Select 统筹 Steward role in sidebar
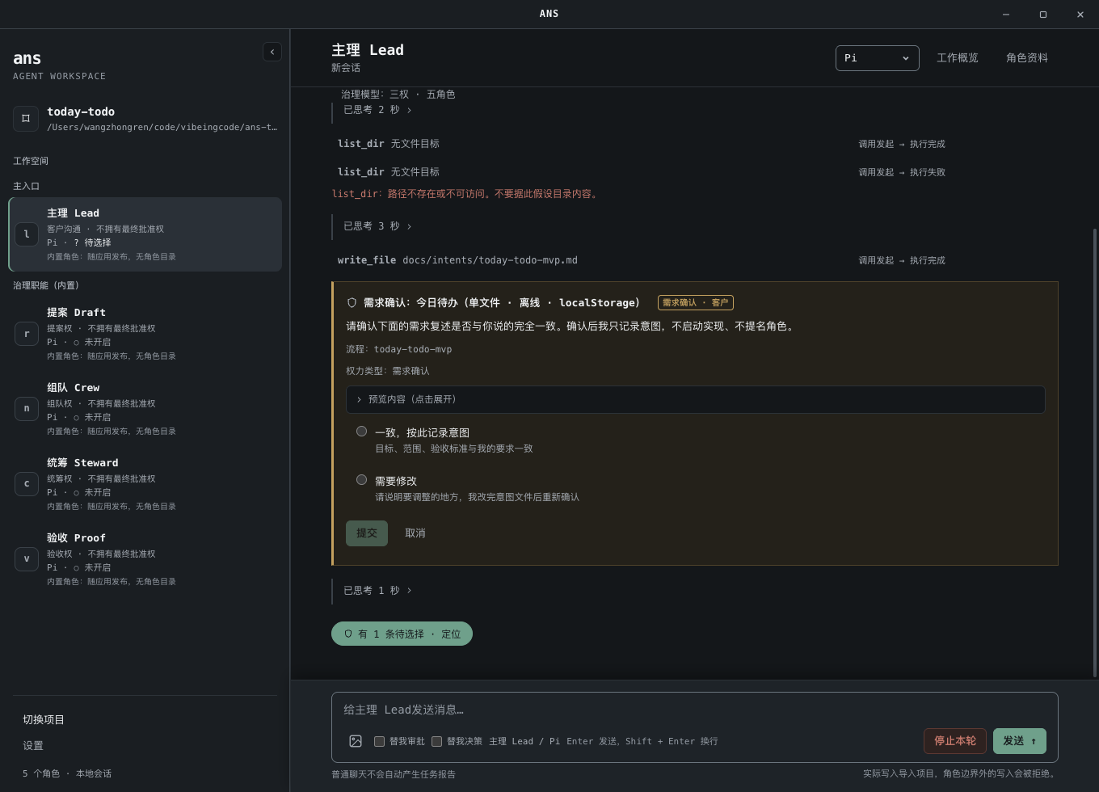Screen dimensions: 1099x792 145,484
